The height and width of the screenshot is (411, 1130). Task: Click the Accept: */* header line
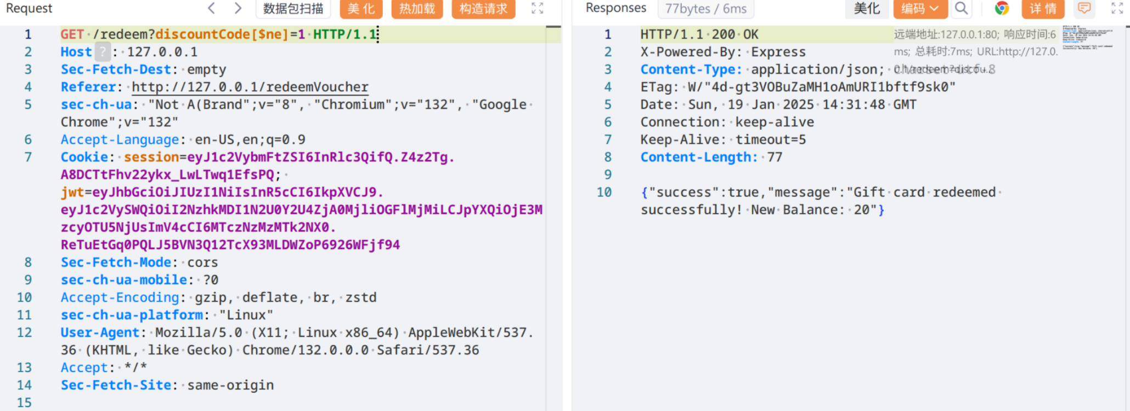[x=104, y=368]
